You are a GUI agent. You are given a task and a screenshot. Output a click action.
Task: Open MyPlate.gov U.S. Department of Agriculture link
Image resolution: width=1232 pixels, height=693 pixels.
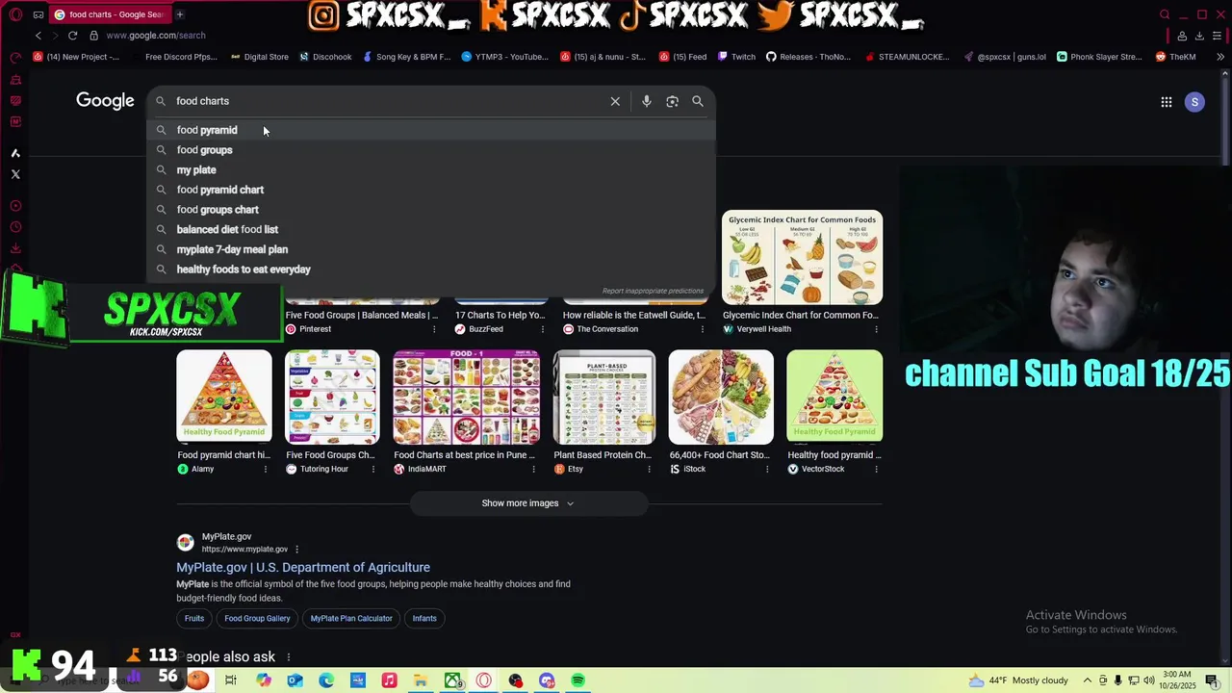[x=303, y=568]
